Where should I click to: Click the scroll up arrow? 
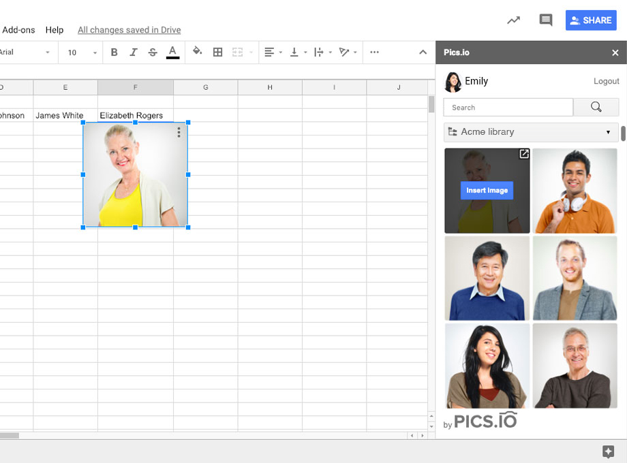(x=431, y=416)
